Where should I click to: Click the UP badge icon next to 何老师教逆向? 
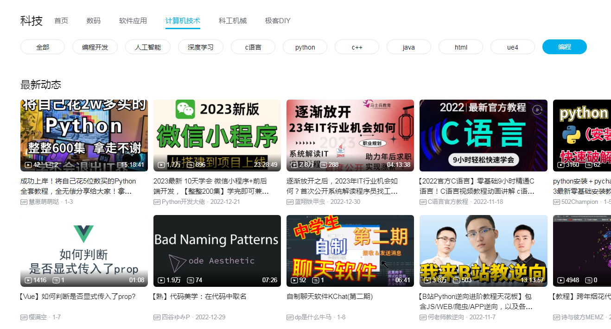(423, 317)
